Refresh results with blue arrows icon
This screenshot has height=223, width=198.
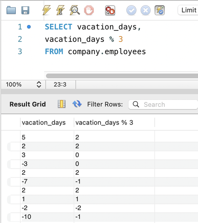tap(77, 104)
